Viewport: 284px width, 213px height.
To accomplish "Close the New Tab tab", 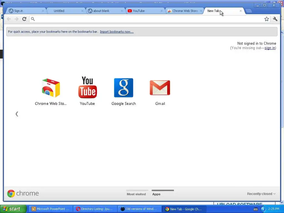I will coord(241,11).
